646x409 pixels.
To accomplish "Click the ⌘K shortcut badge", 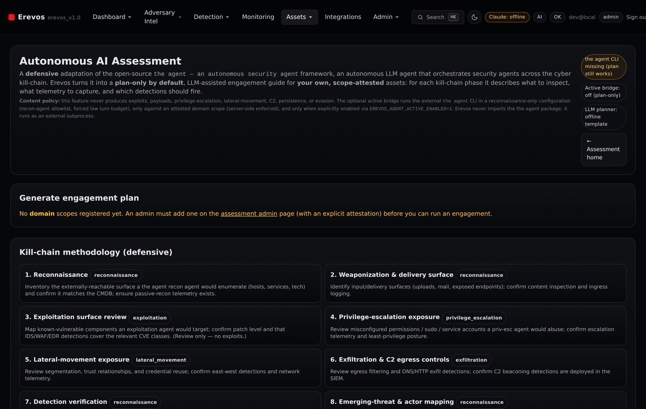I will [453, 17].
